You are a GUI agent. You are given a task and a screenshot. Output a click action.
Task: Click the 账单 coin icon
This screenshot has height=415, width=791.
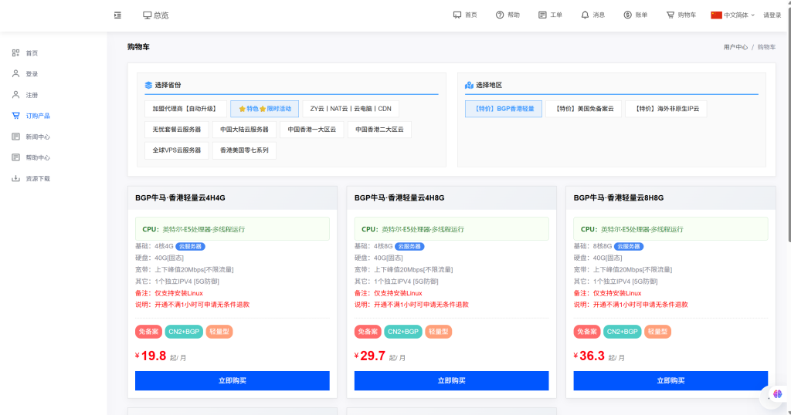pos(627,15)
